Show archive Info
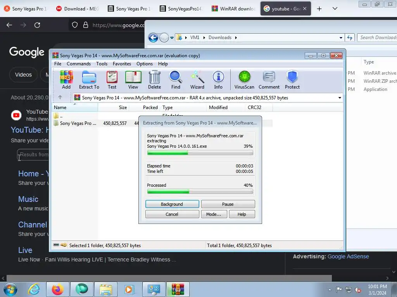Viewport: 397px width, 297px height. (218, 80)
